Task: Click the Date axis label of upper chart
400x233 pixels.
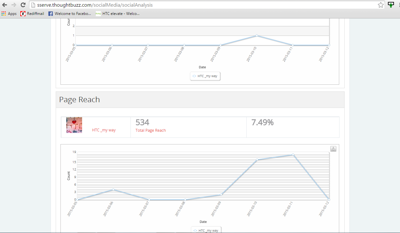Action: point(202,67)
